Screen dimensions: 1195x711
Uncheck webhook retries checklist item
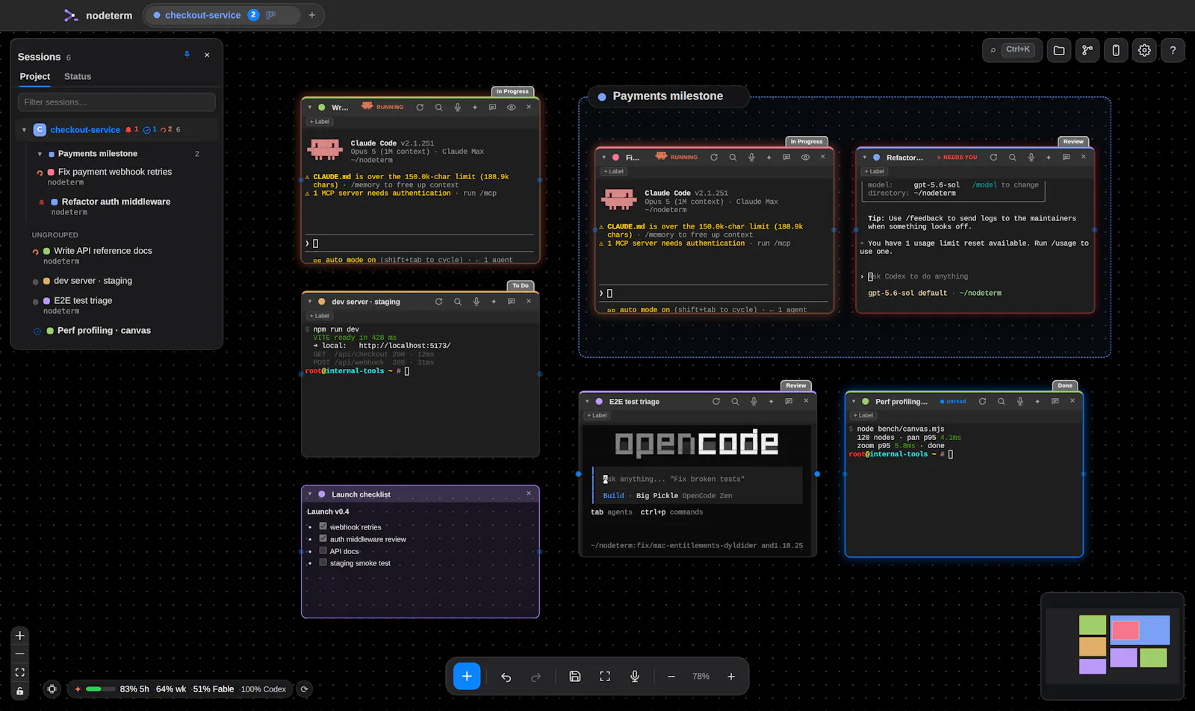[x=323, y=527]
